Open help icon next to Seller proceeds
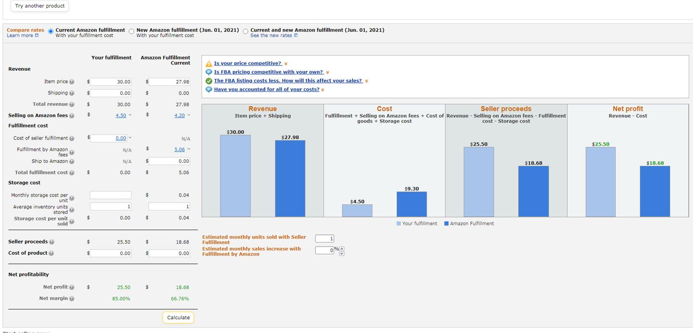Screen dimensions: 693x333 click(51, 242)
